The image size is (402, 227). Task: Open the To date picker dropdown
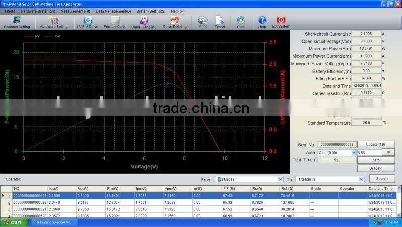click(361, 179)
